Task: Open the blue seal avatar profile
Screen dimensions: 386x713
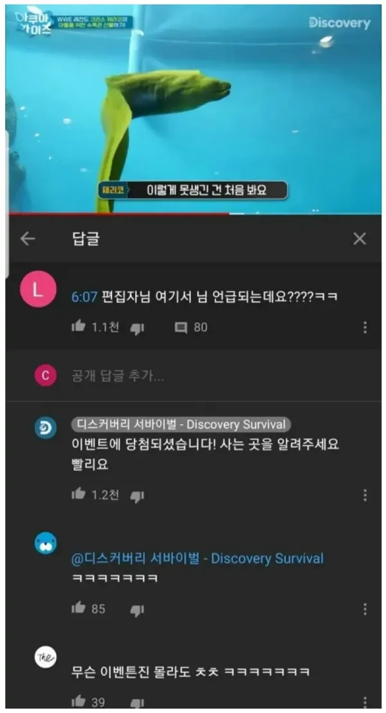Action: 46,543
